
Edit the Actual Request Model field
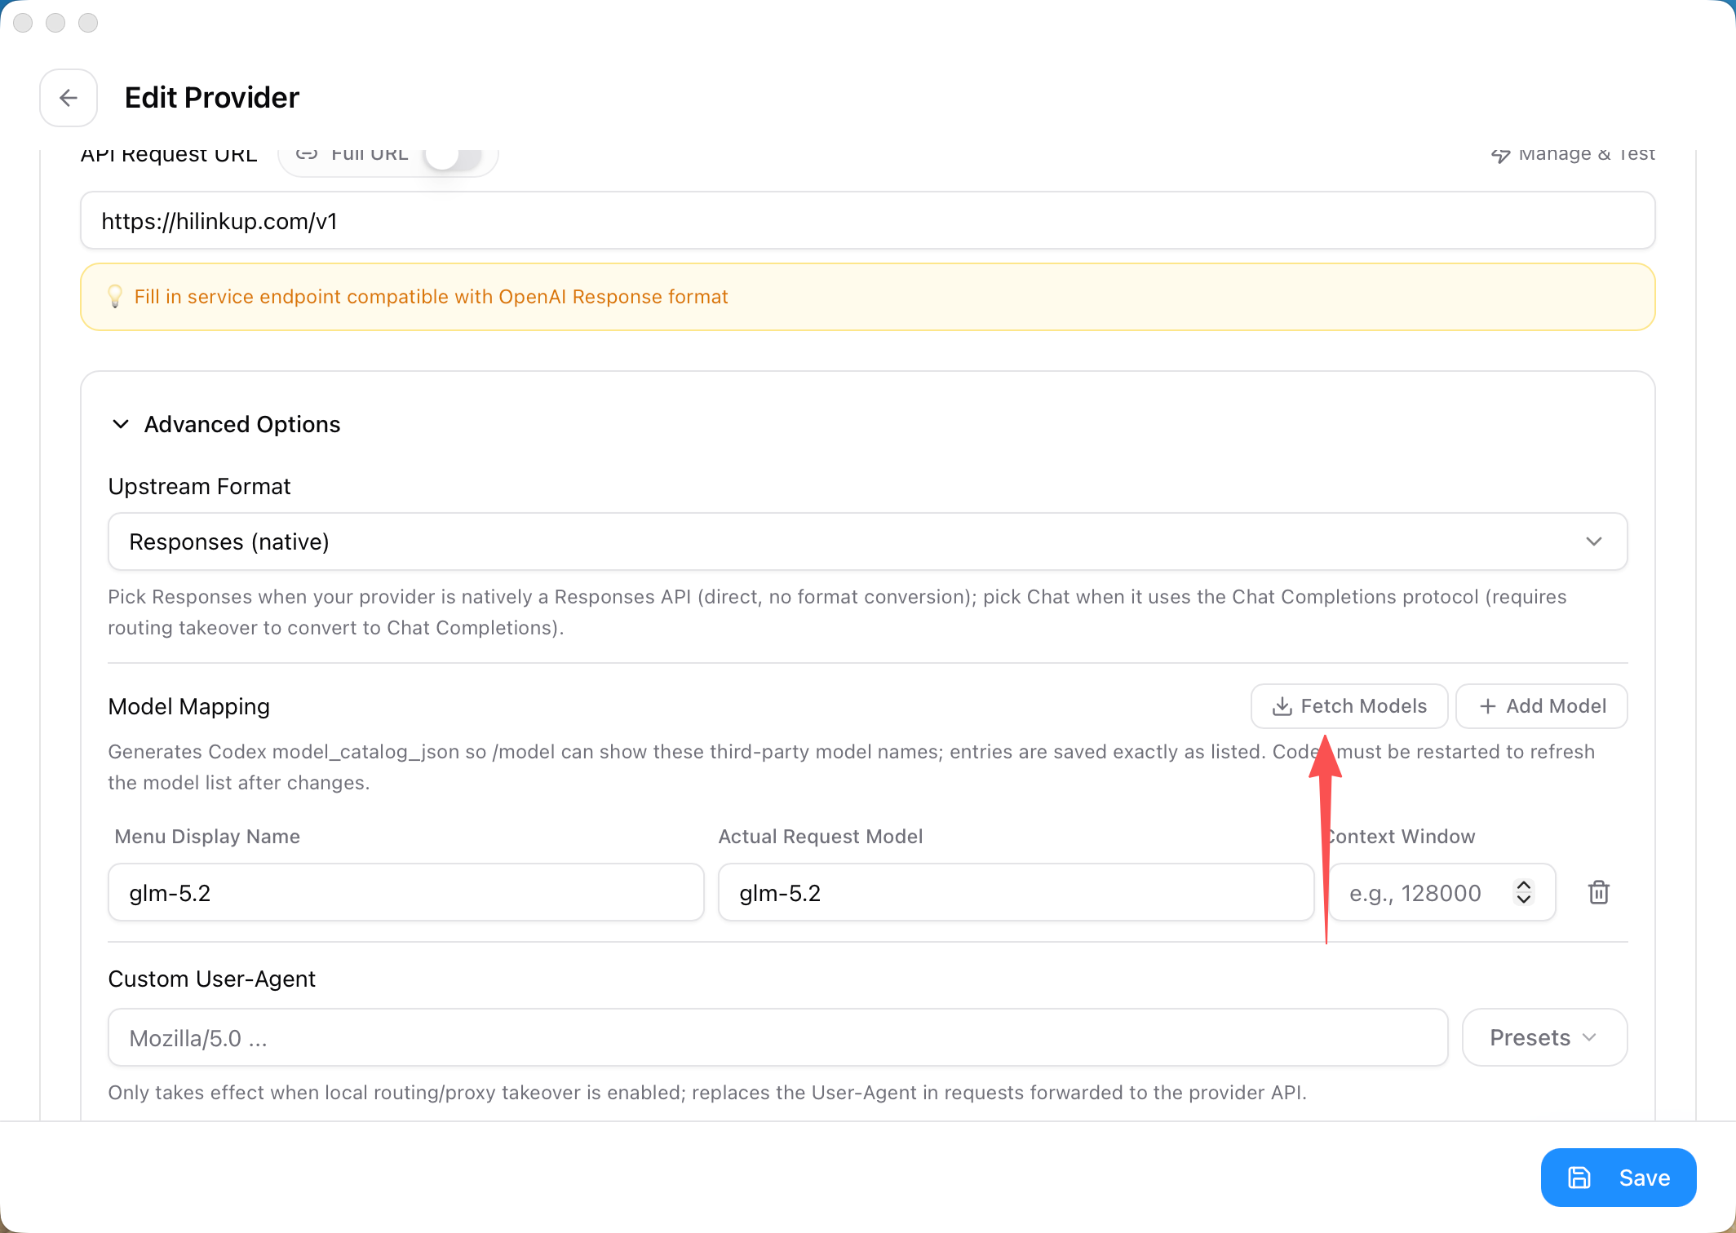pos(1016,893)
